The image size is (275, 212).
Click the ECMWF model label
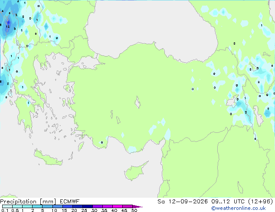(70, 202)
